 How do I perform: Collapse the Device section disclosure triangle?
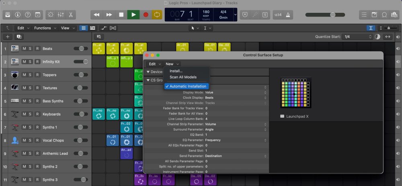148,72
